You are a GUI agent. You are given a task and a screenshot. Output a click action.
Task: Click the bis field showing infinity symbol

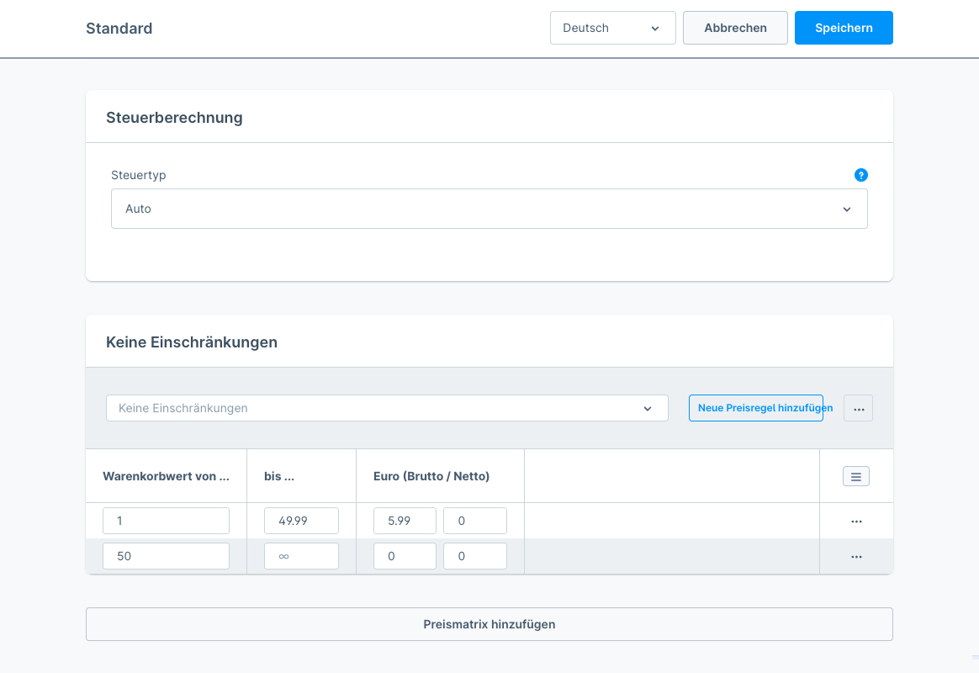coord(301,556)
